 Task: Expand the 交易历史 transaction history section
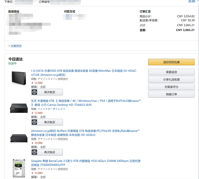[15, 46]
